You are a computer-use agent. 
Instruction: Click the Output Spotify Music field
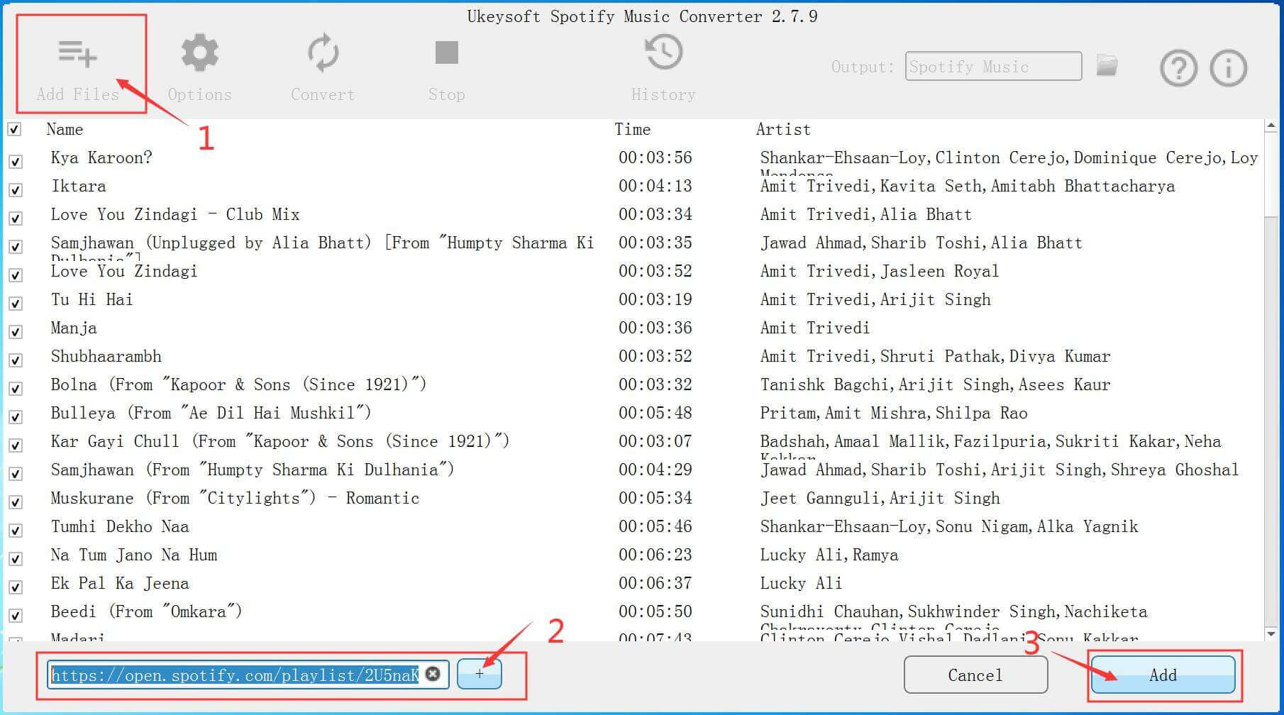pos(993,66)
